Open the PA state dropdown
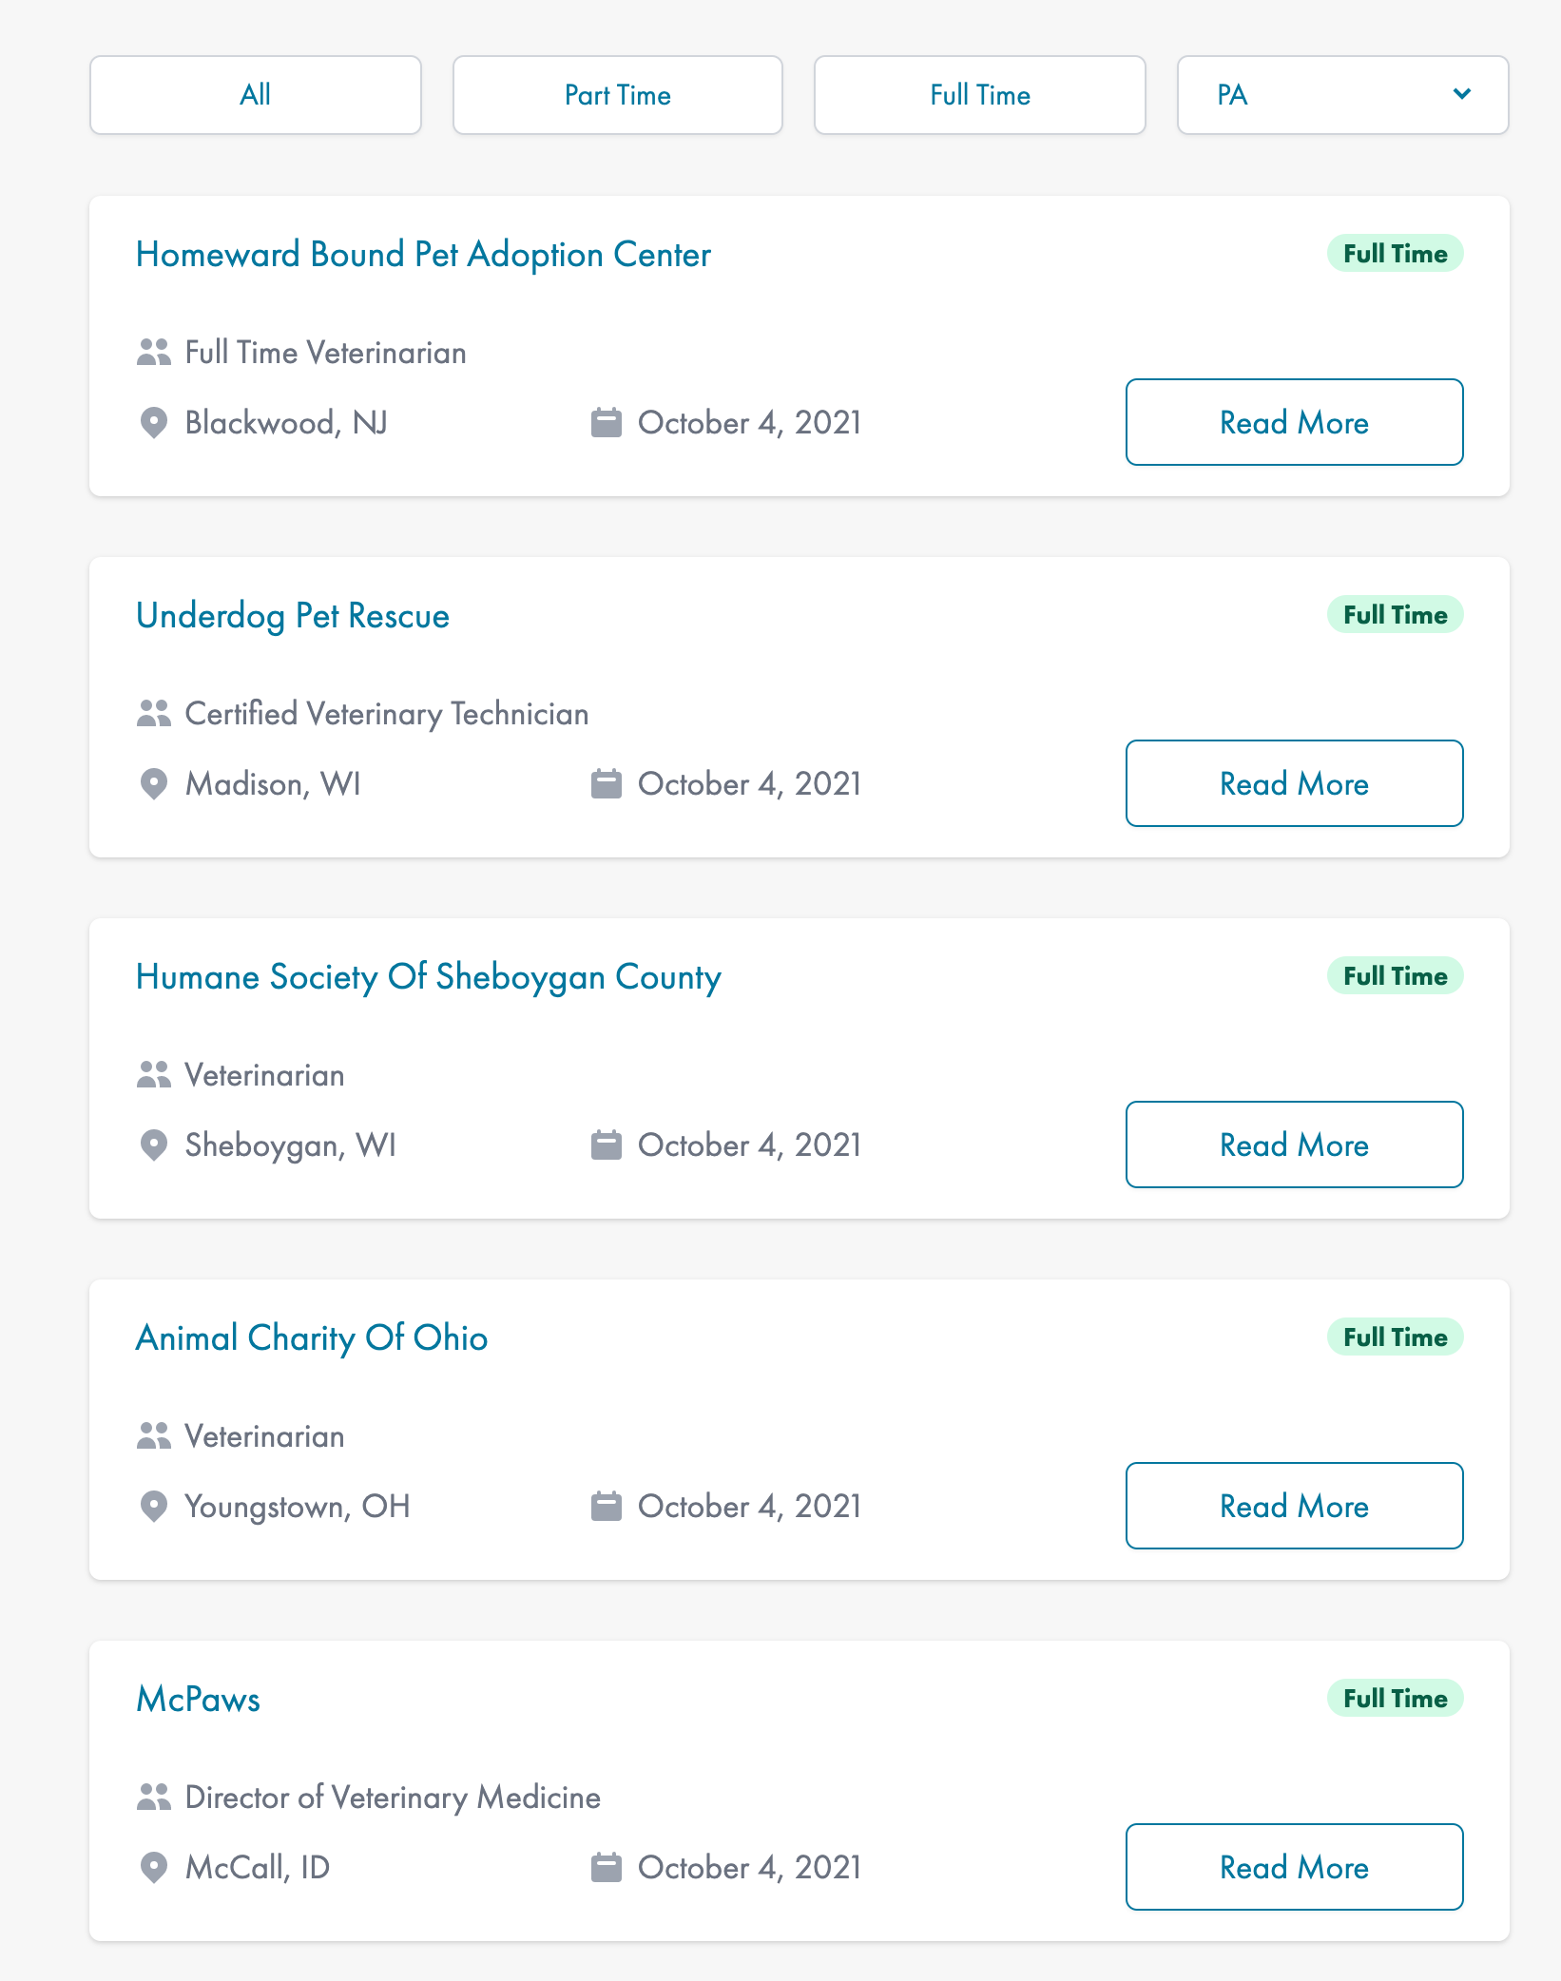The image size is (1561, 1981). click(1341, 95)
